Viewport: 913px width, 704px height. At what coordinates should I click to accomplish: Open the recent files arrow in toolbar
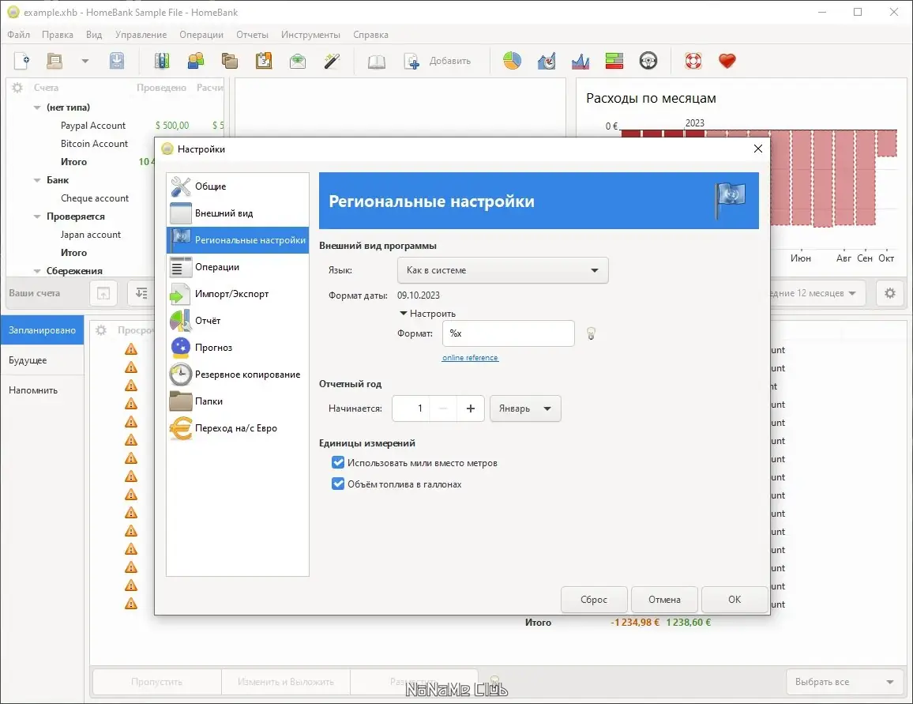(85, 61)
